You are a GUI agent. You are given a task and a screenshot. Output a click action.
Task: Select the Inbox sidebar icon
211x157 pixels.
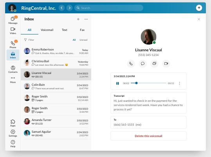pos(13,55)
